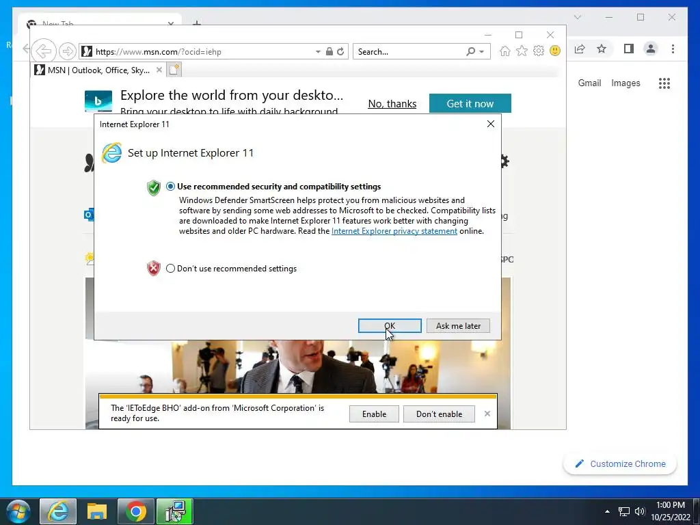Toggle the Chrome side panel icon
The image size is (700, 525).
tap(629, 49)
